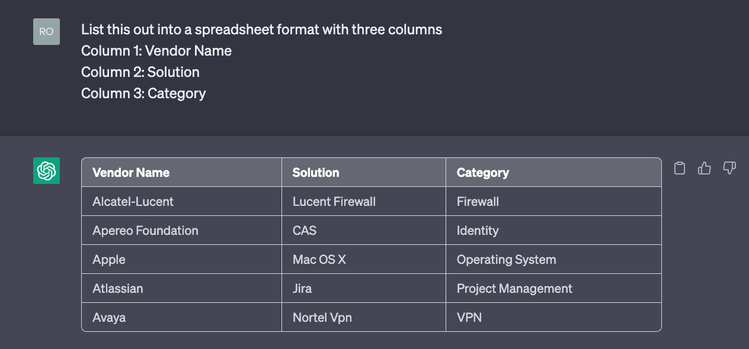
Task: Click the Mac OS X cell
Action: (x=364, y=260)
